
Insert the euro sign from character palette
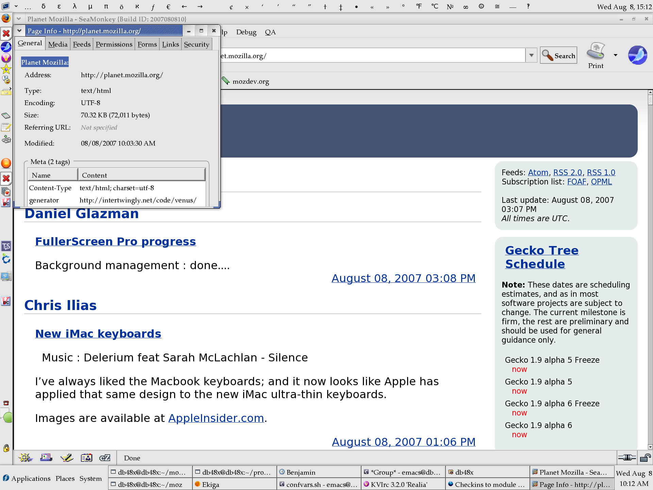[x=168, y=6]
